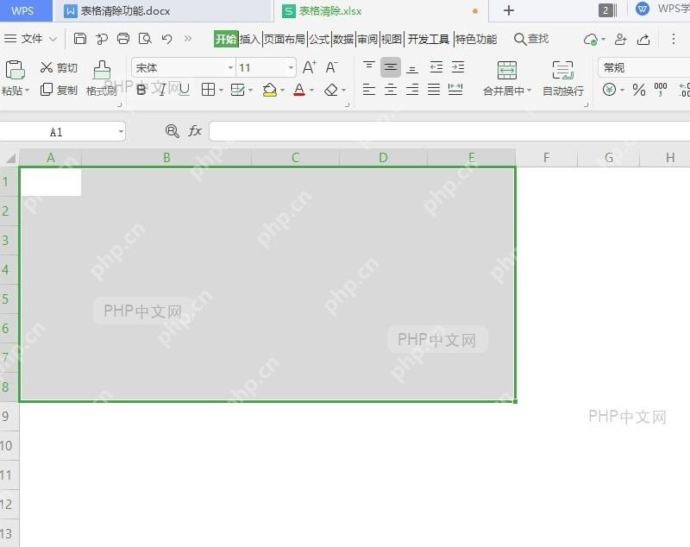Open fill color bucket dropdown
The height and width of the screenshot is (547, 690).
pyautogui.click(x=282, y=91)
